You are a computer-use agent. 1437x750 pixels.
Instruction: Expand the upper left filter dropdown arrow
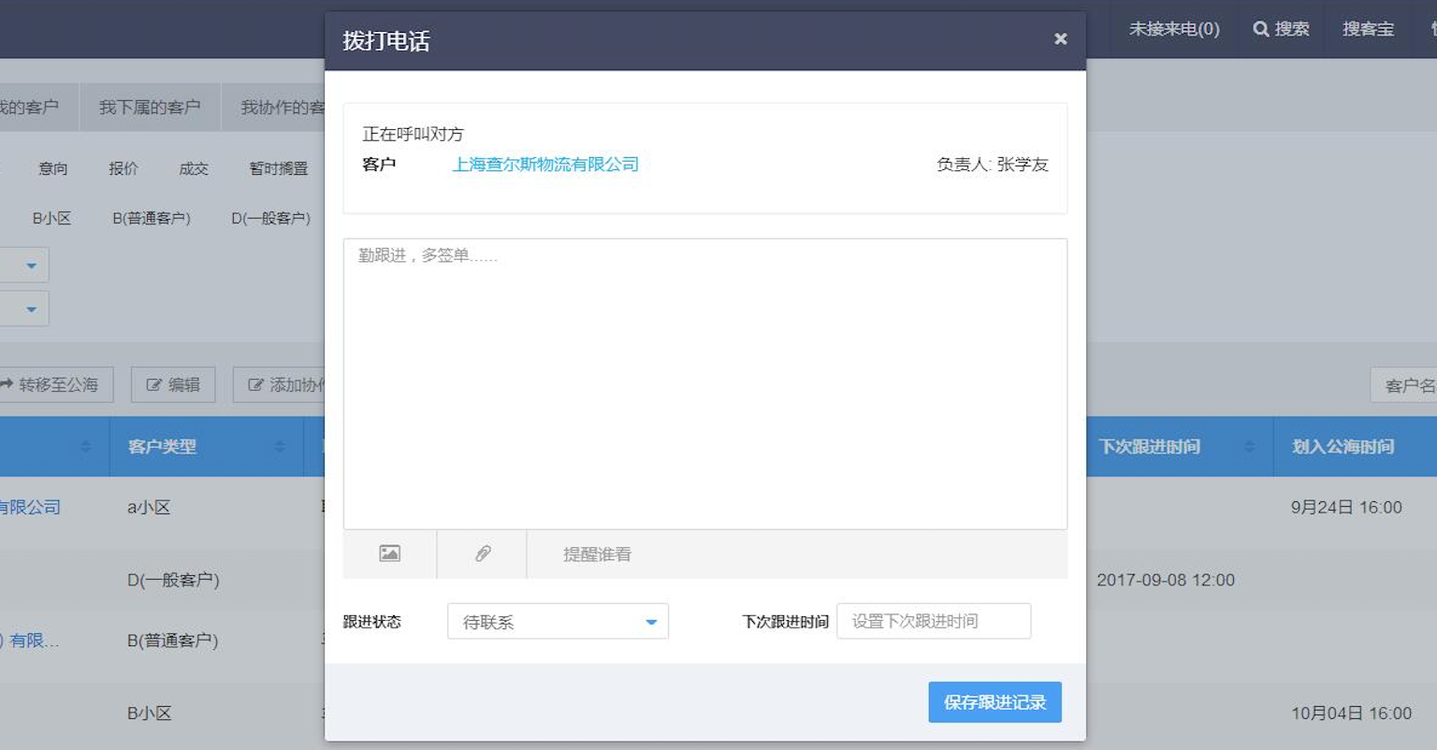[31, 266]
